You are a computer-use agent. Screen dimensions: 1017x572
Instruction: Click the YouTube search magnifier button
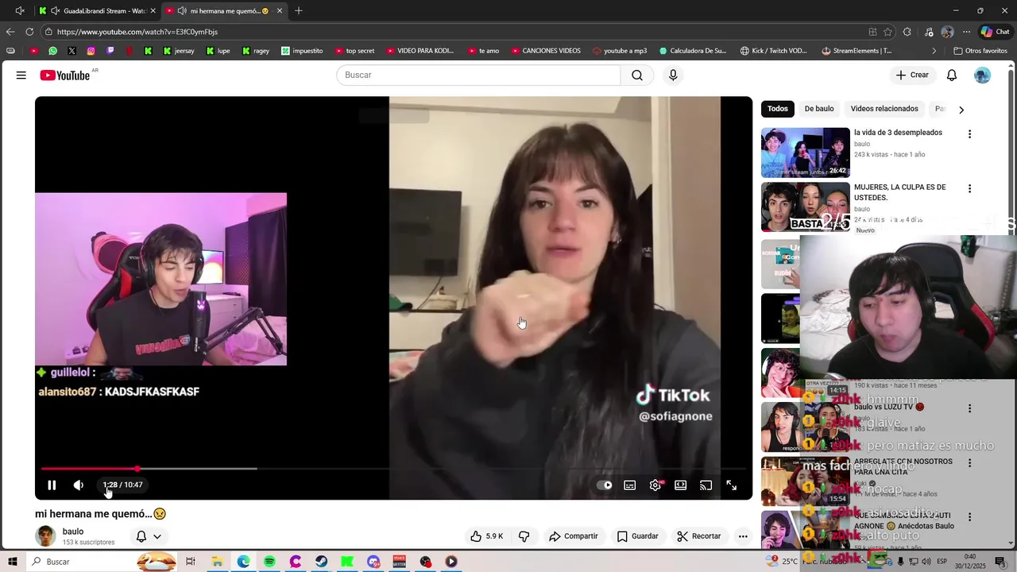pyautogui.click(x=637, y=75)
